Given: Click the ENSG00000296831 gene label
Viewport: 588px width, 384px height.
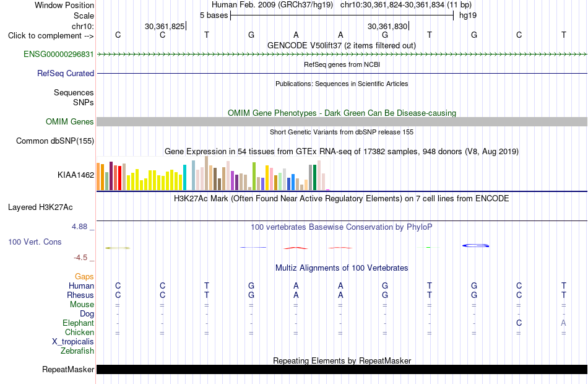Looking at the screenshot, I should [59, 54].
